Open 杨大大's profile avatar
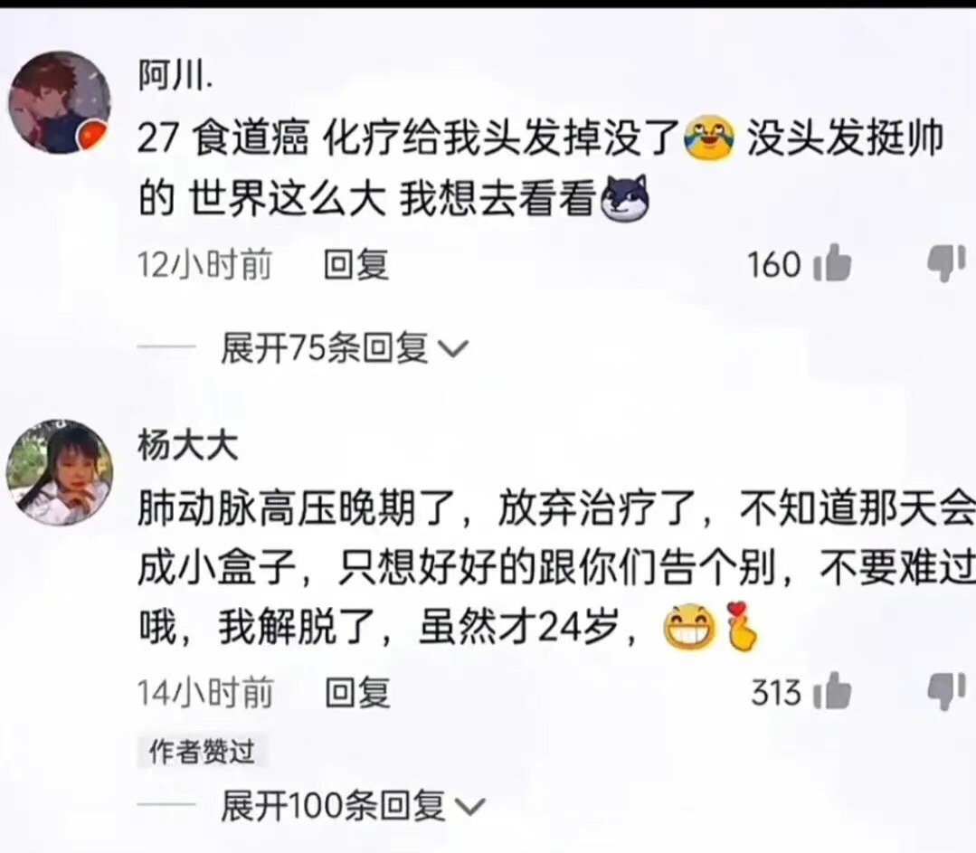 point(60,471)
